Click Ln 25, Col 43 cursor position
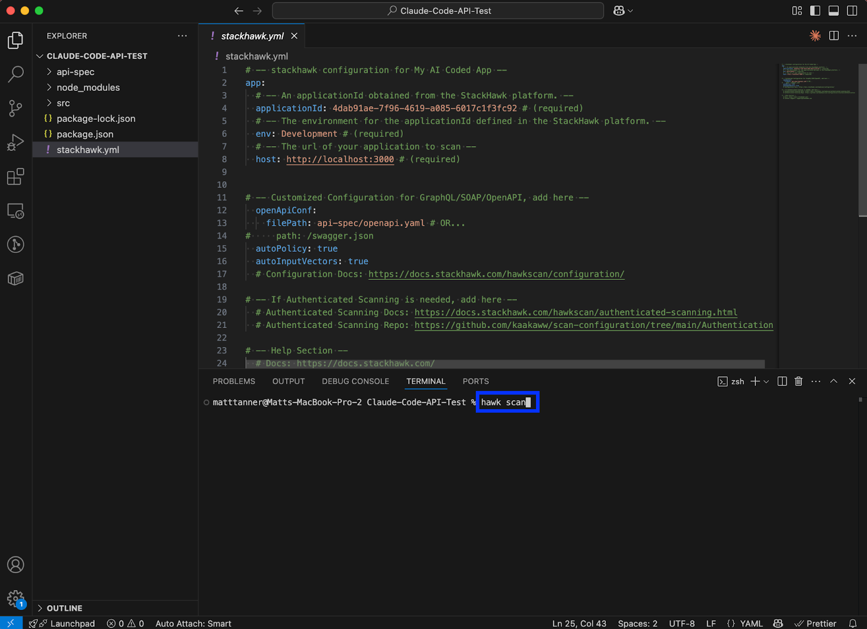The width and height of the screenshot is (867, 629). tap(579, 623)
